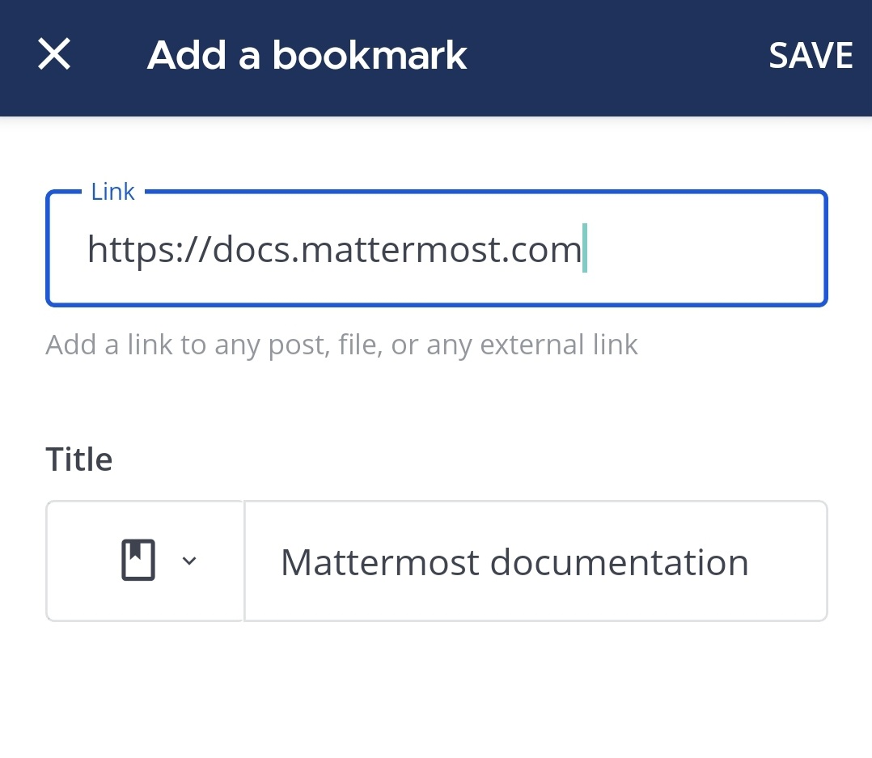Select the title field showing Mattermost documentation
The height and width of the screenshot is (758, 872).
(535, 561)
